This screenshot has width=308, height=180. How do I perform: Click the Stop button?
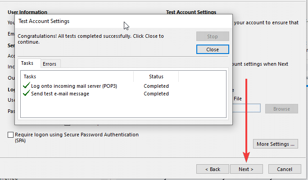coord(213,36)
